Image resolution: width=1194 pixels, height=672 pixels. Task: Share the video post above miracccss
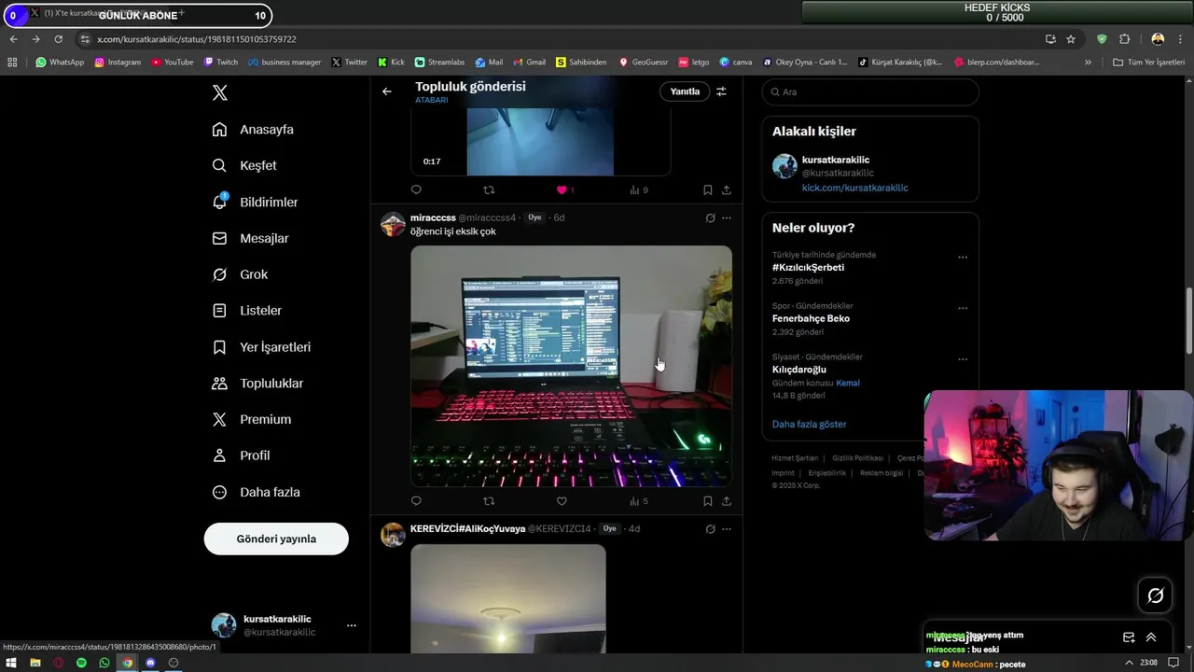tap(727, 189)
